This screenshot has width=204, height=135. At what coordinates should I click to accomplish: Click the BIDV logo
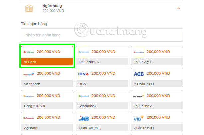pyautogui.click(x=84, y=74)
